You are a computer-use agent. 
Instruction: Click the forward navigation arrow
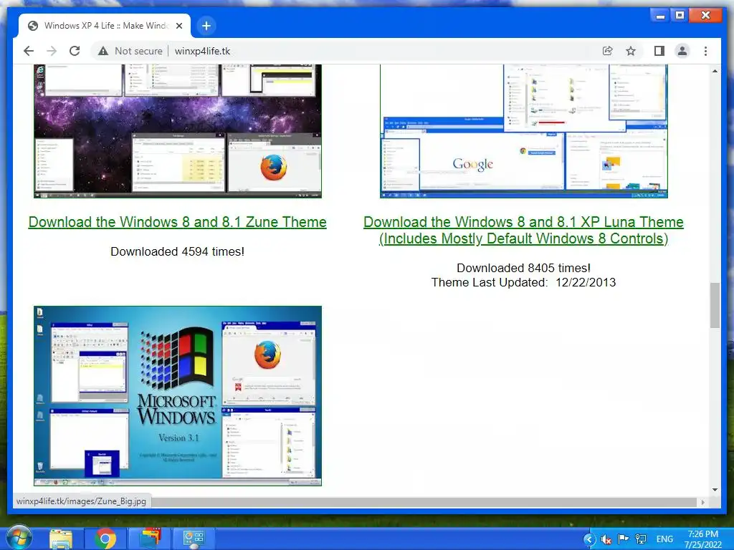[x=52, y=51]
